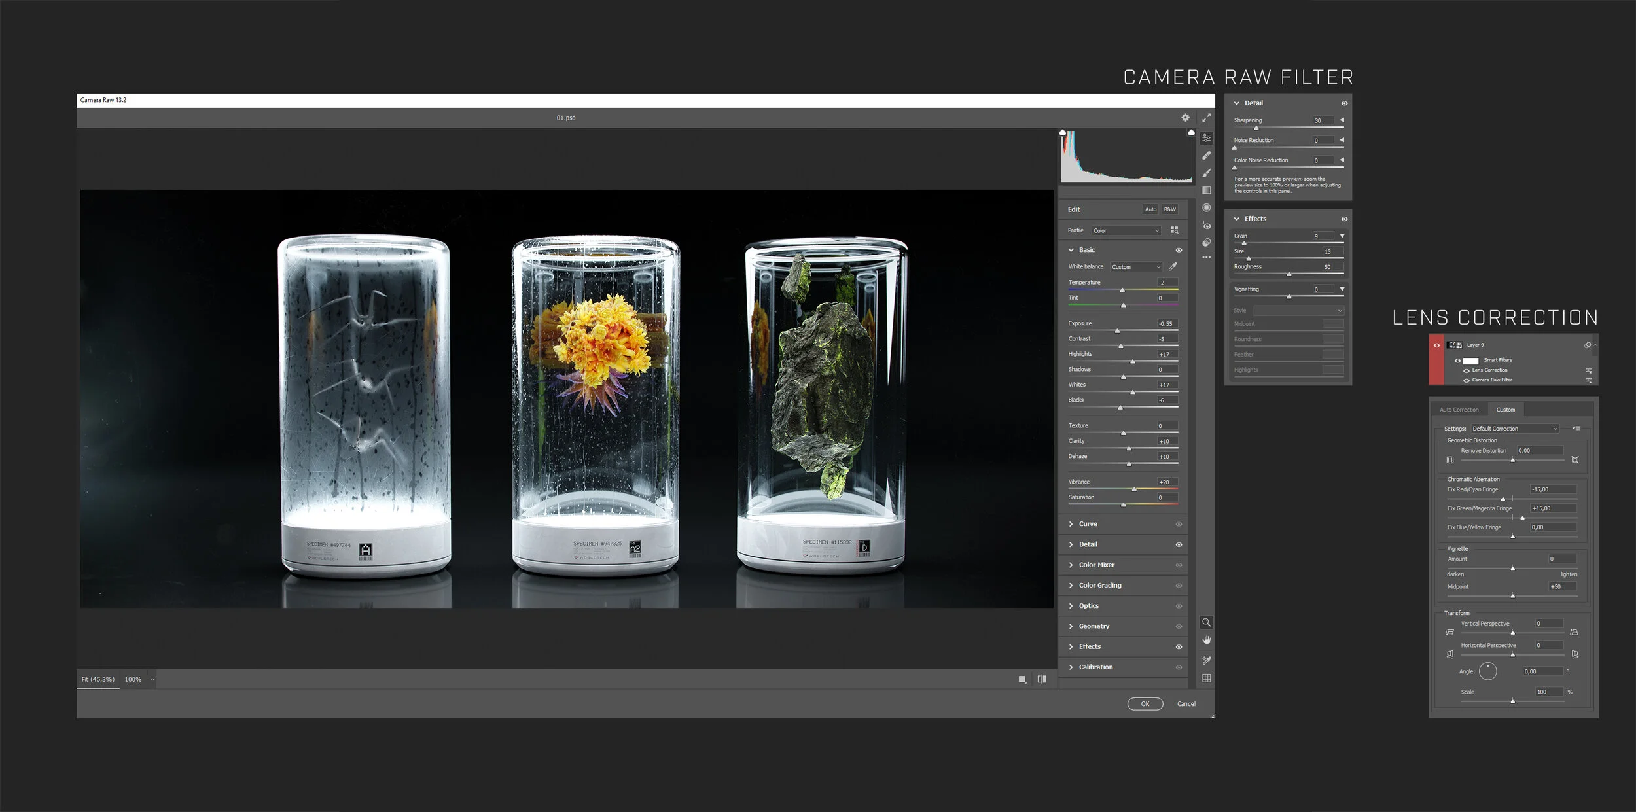Select the Graduated Filter tool
This screenshot has width=1636, height=812.
pyautogui.click(x=1206, y=190)
